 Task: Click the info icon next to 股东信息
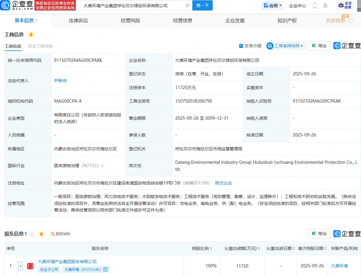pyautogui.click(x=32, y=234)
